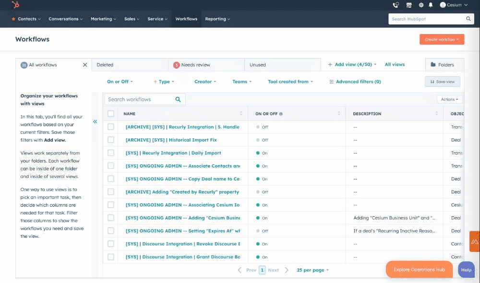Viewport: 480px width, 283px height.
Task: Check the Recurly Integration 5. Handle row
Action: pyautogui.click(x=111, y=127)
